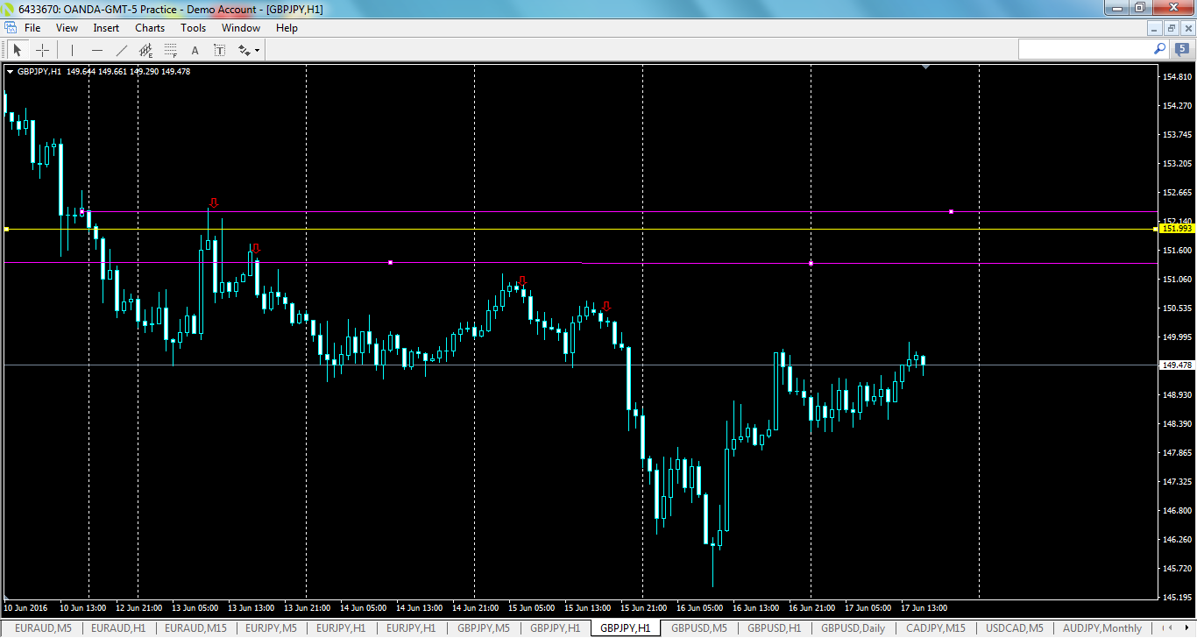Viewport: 1197px width, 638px height.
Task: Select the Text Label tool
Action: 219,49
